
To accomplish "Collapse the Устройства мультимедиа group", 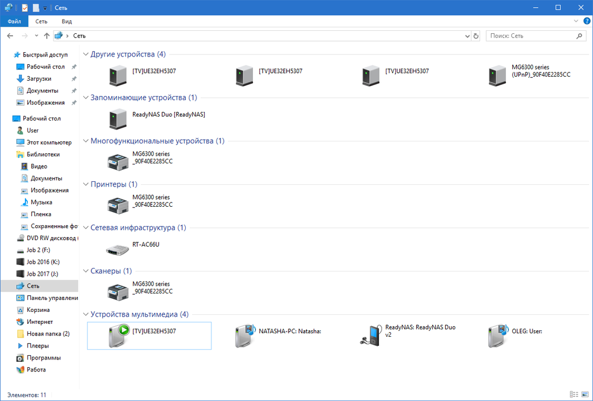I will [x=85, y=314].
